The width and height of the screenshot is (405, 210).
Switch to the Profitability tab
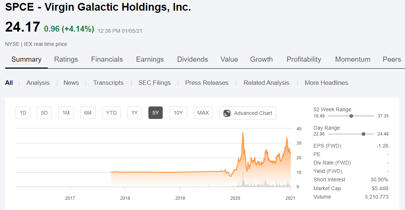[304, 59]
